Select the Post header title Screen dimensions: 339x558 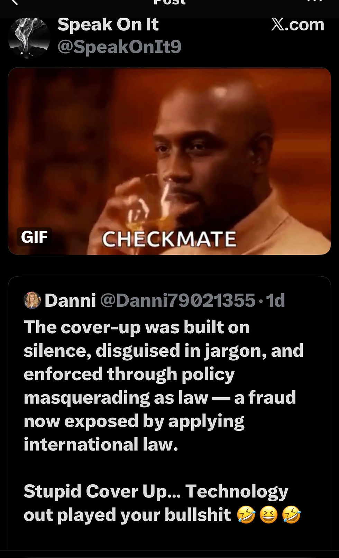169,2
